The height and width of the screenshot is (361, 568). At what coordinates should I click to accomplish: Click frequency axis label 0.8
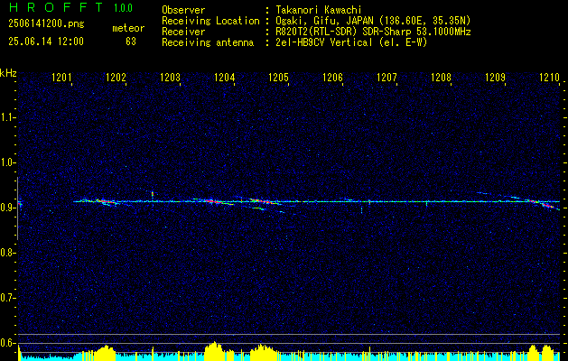6,253
